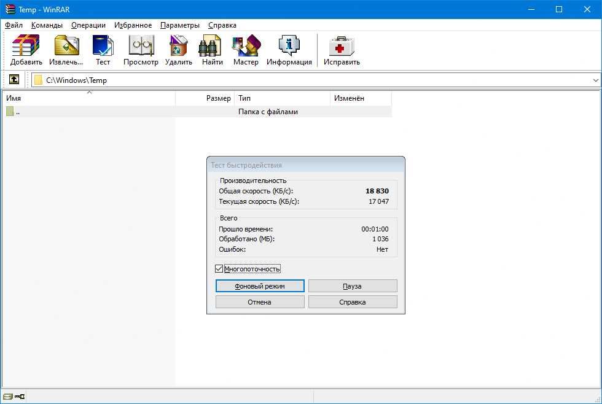Open the Операции menu
The image size is (602, 404).
click(88, 25)
